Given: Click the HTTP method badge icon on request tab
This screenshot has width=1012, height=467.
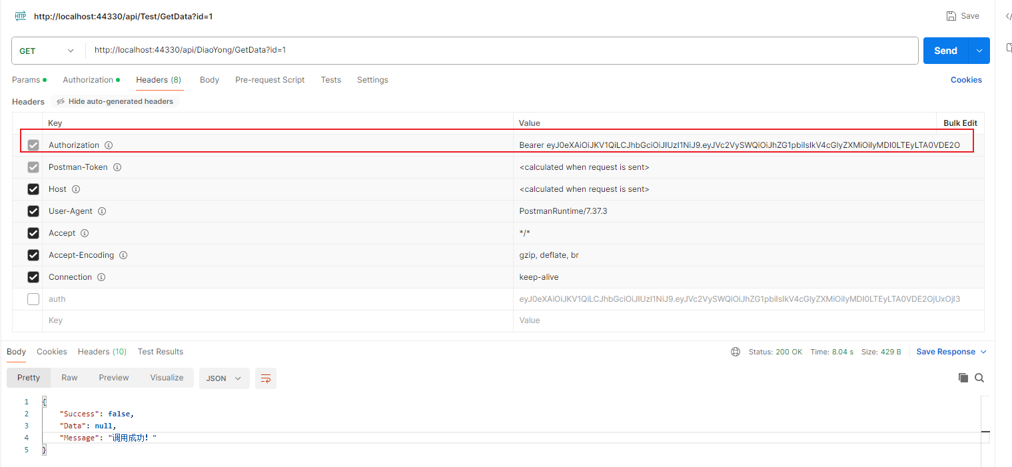Looking at the screenshot, I should [x=20, y=15].
